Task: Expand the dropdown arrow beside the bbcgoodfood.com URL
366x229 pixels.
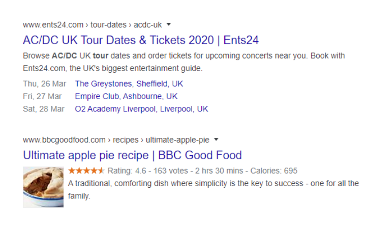Action: [x=216, y=139]
